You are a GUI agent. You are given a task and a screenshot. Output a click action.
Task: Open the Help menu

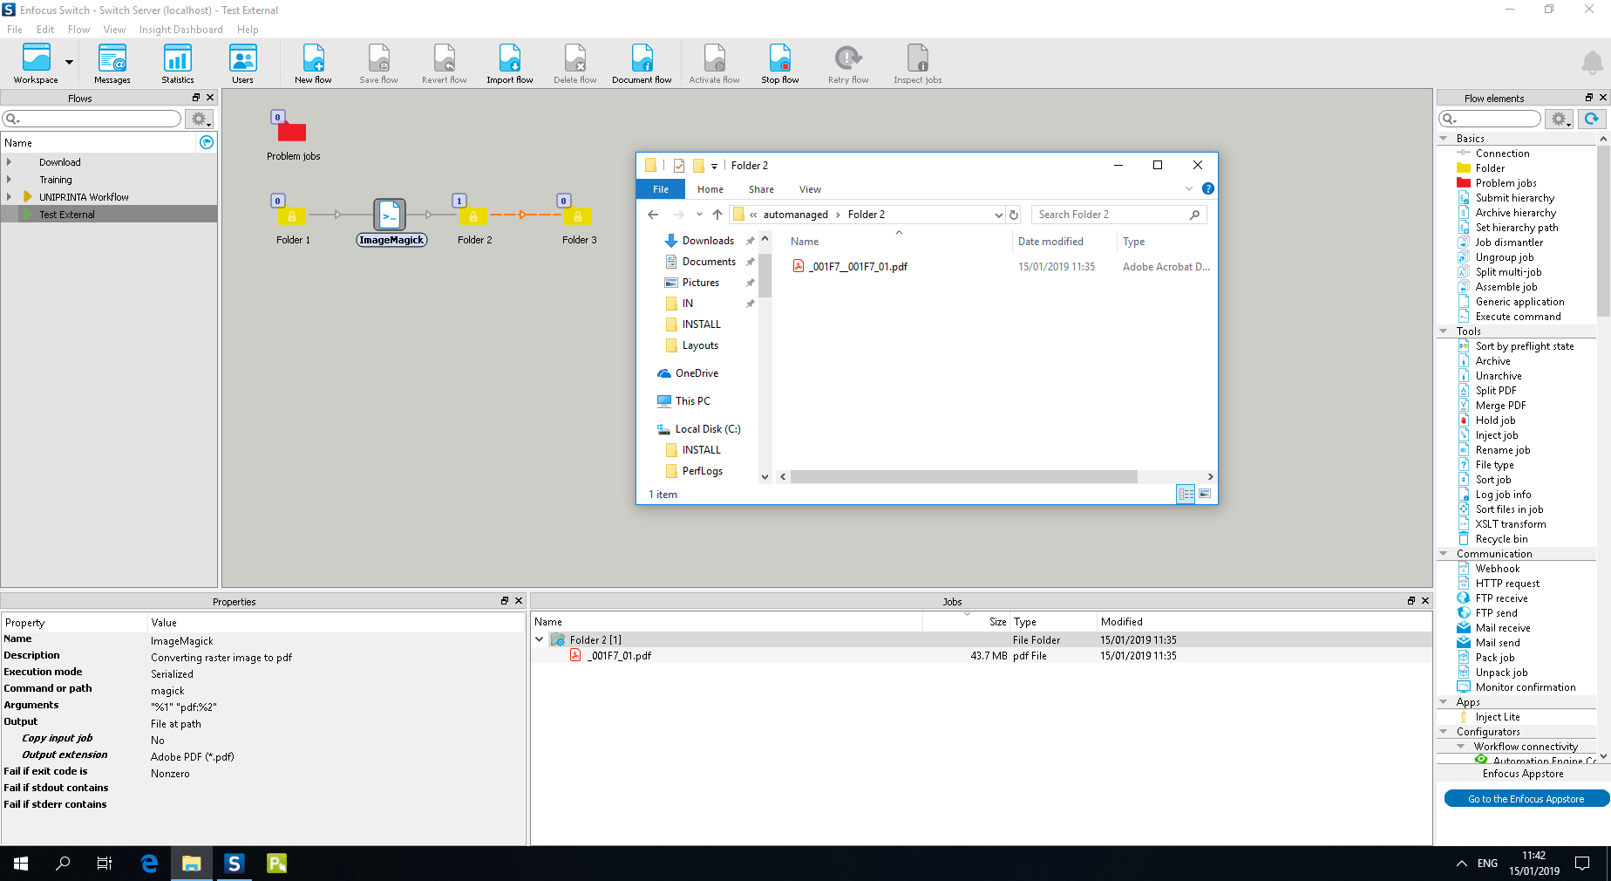248,30
